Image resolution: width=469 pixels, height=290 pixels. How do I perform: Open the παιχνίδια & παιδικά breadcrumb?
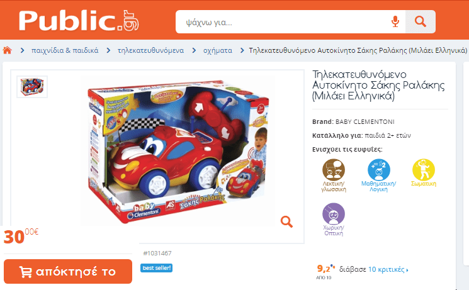(65, 50)
